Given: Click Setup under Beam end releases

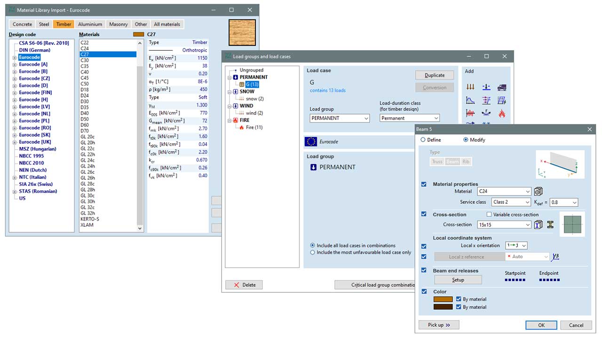Looking at the screenshot, I should pos(458,280).
